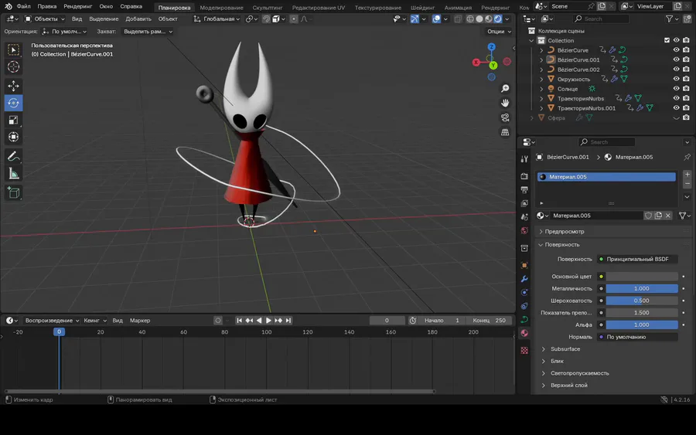Click the viewport pan hand icon

point(505,103)
